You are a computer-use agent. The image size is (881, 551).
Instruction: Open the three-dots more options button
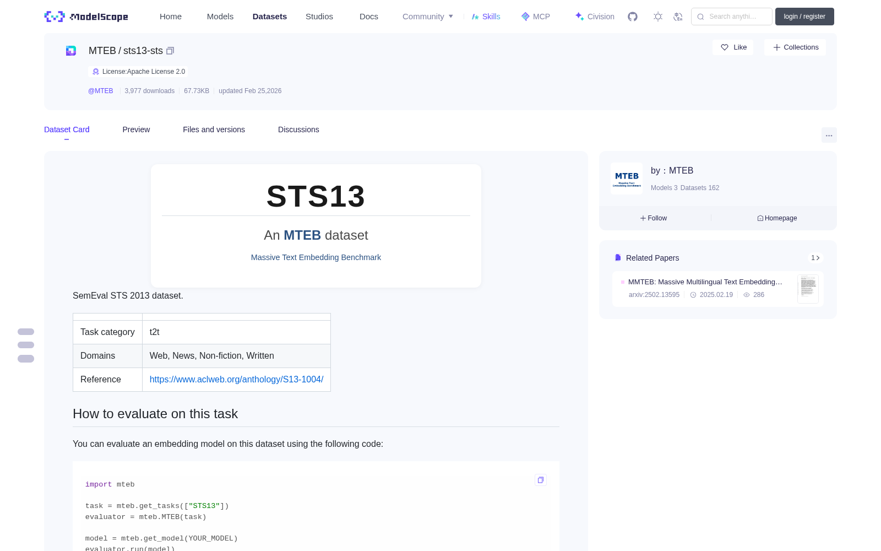(829, 135)
